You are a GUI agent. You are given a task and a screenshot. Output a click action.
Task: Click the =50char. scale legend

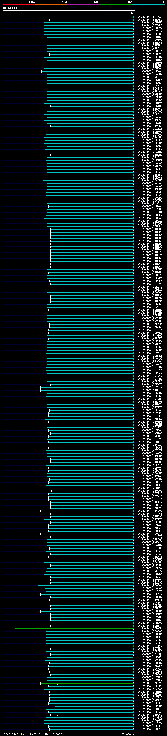click(126, 734)
